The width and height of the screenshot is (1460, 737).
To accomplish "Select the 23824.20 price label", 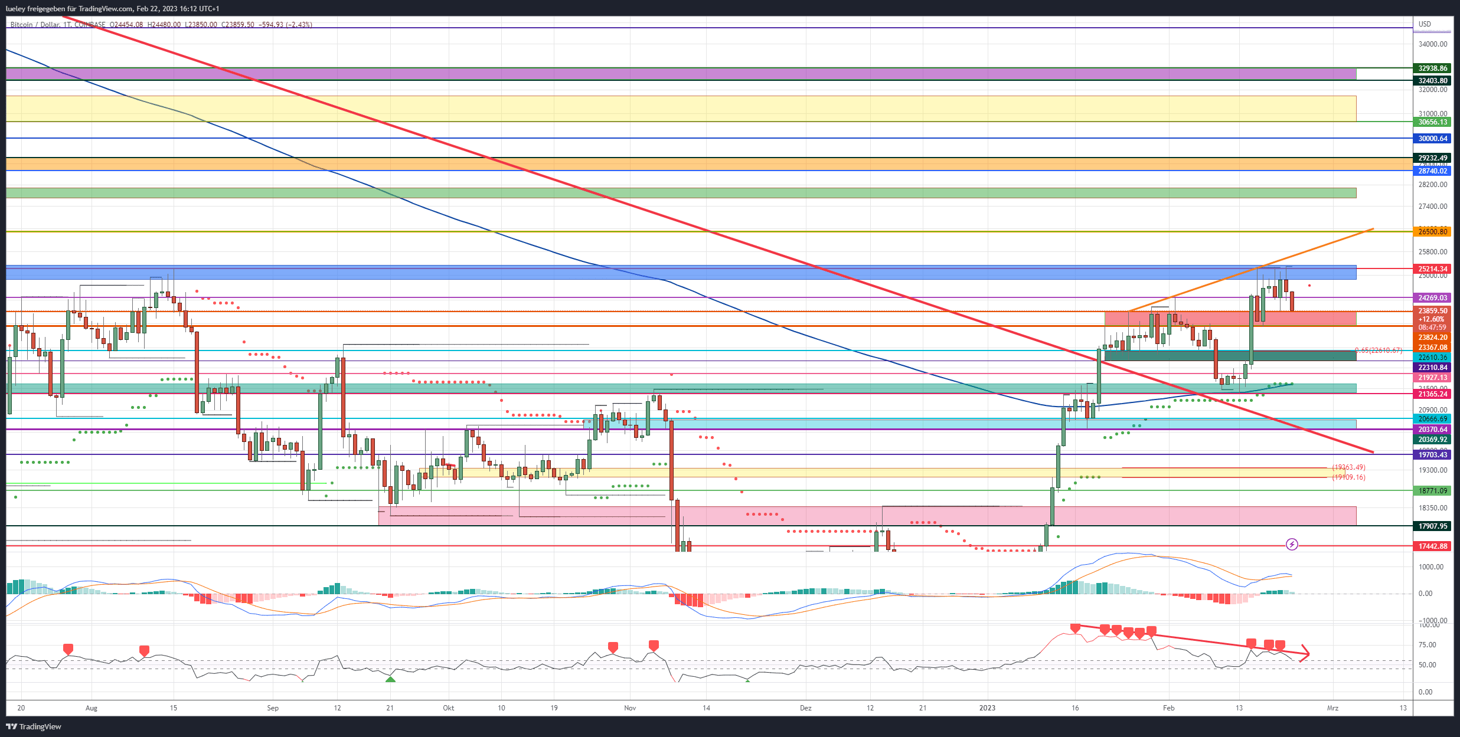I will [x=1432, y=338].
